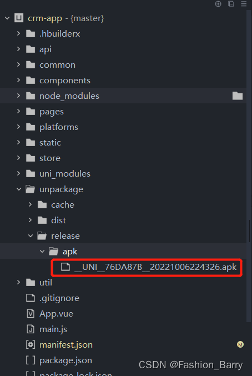Click the locate-current-file target icon

218,4
